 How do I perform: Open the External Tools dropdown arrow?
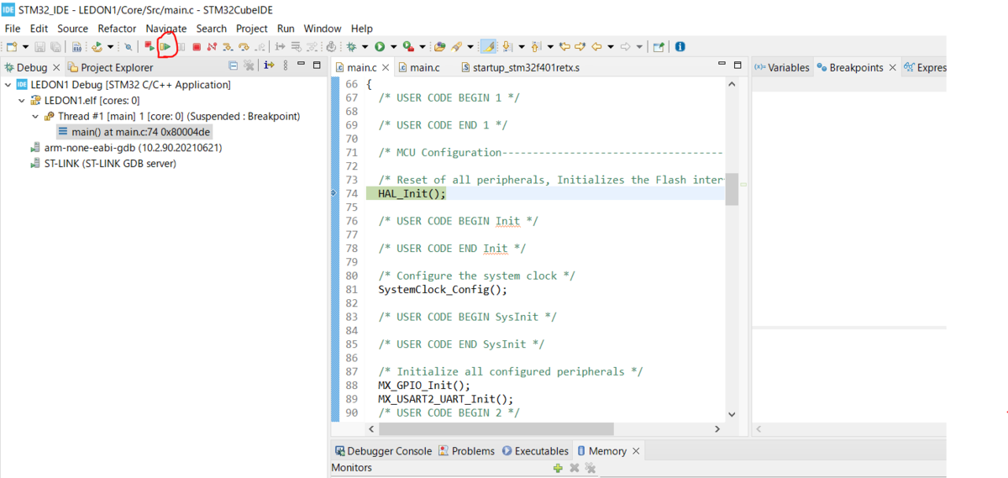423,46
